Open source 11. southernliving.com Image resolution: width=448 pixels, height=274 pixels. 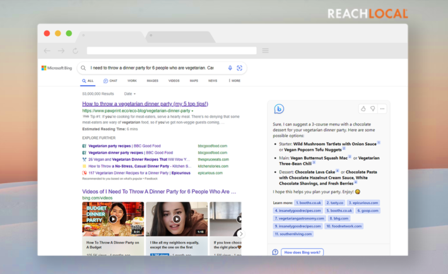pos(293,234)
